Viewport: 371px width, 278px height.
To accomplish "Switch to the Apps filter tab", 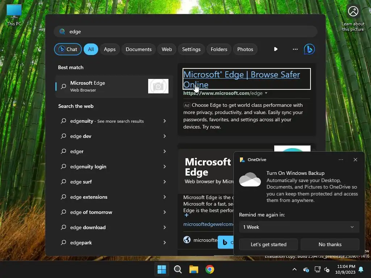I will (x=110, y=49).
